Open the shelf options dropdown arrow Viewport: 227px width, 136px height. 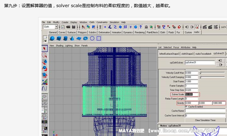45,40
